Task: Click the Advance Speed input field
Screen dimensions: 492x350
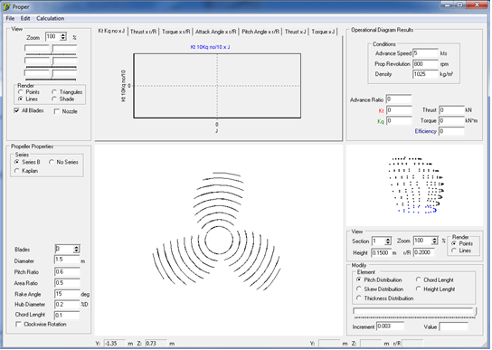Action: [425, 53]
